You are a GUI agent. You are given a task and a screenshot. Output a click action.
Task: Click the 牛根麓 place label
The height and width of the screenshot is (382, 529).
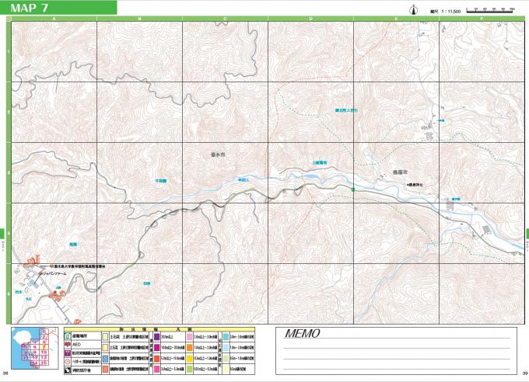pyautogui.click(x=161, y=181)
